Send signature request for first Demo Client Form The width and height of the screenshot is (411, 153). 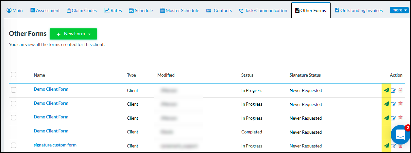386,90
